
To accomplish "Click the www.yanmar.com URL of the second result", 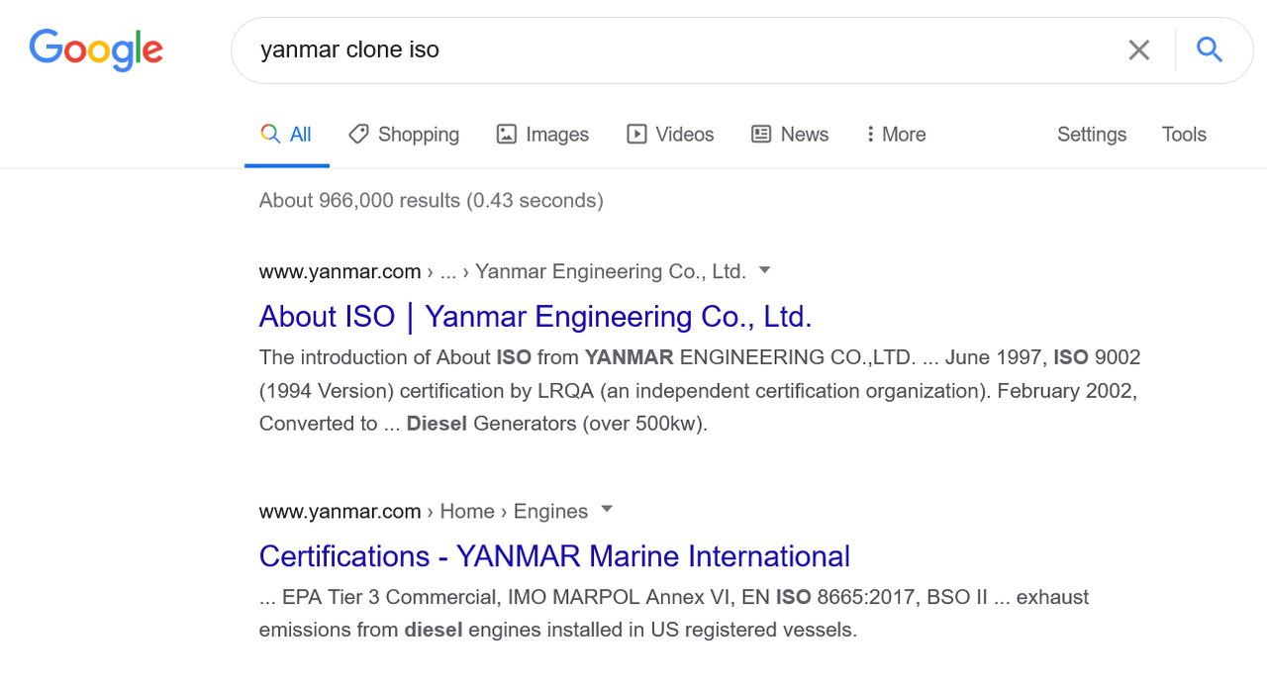I will (x=340, y=512).
